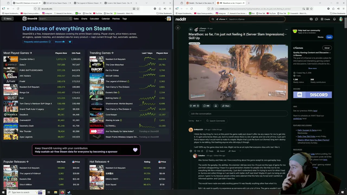
Task: Open Reddit notifications bell
Action: coord(334,19)
